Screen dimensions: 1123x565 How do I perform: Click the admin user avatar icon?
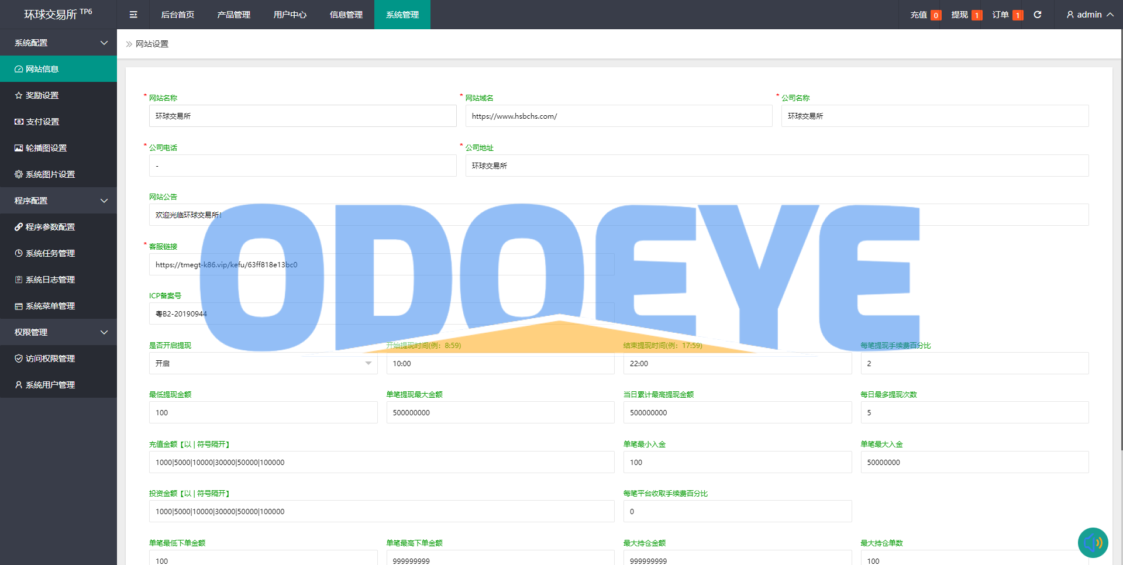pos(1070,15)
